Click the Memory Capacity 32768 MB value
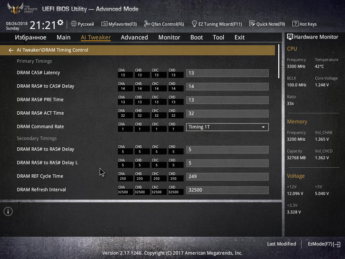The height and width of the screenshot is (259, 345). point(296,158)
